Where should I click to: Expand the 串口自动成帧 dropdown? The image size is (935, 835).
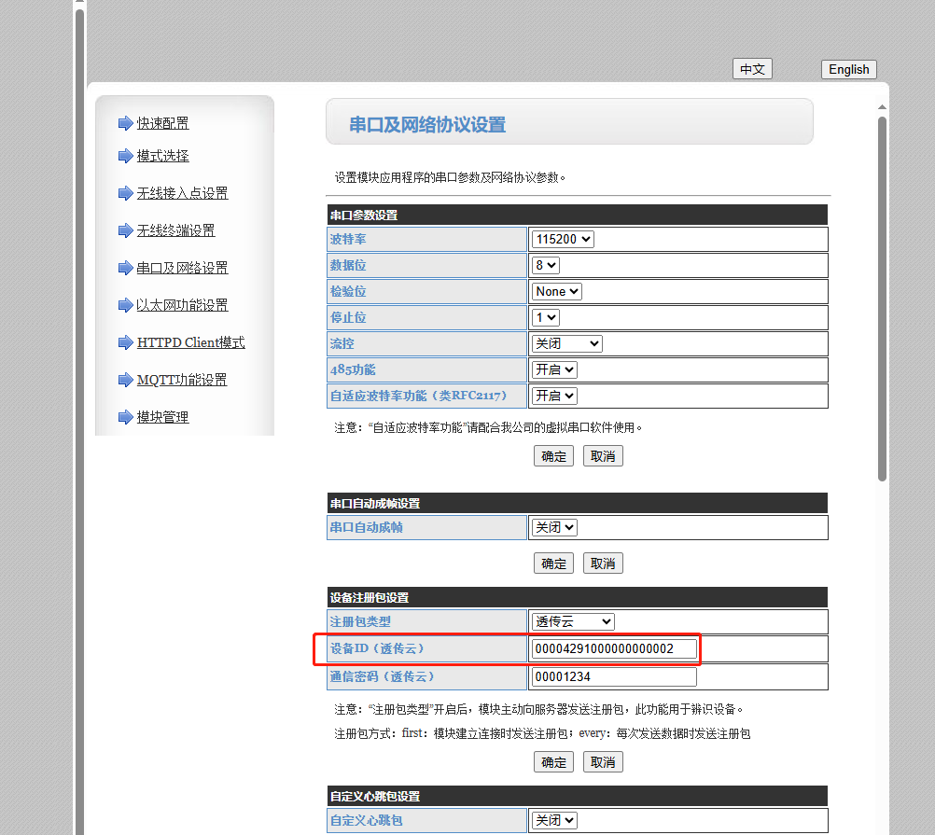[554, 527]
